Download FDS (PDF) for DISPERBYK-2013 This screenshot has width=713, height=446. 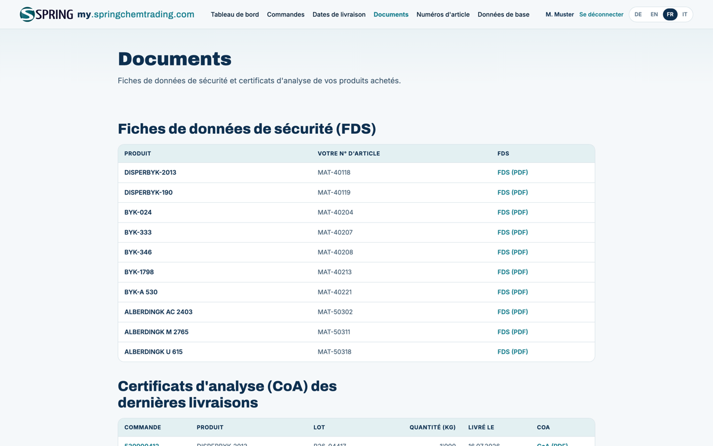coord(513,172)
